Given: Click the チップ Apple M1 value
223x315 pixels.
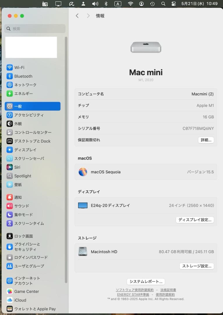Looking at the screenshot, I should coord(205,106).
